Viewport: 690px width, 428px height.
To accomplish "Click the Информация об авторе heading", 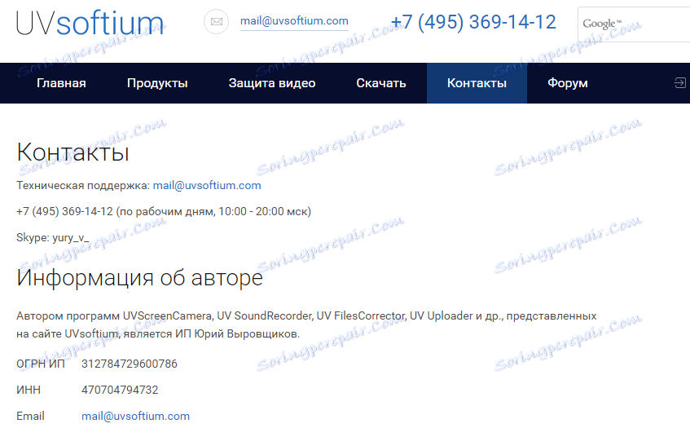I will click(139, 277).
